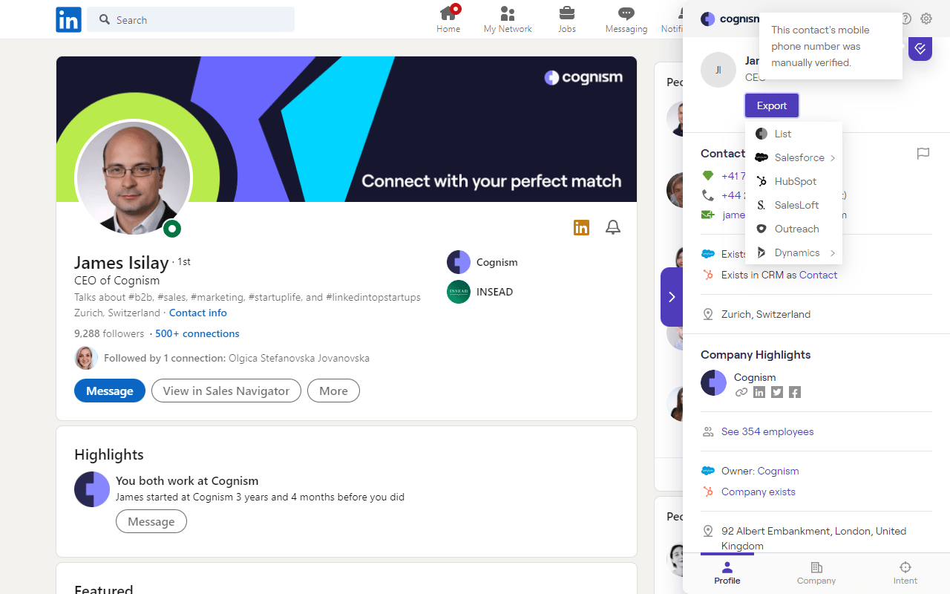Click the flag icon near Contact section
Viewport: 950px width, 594px height.
923,154
